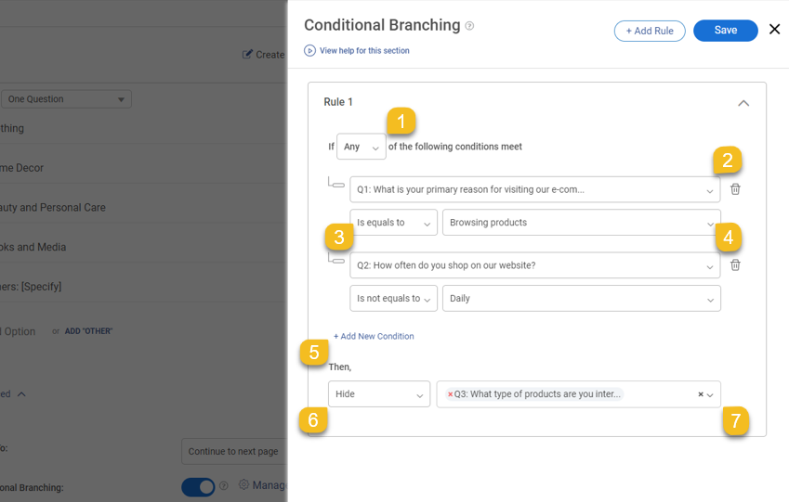Click the Add Rule button
Screen dimensions: 789x502
pyautogui.click(x=650, y=31)
